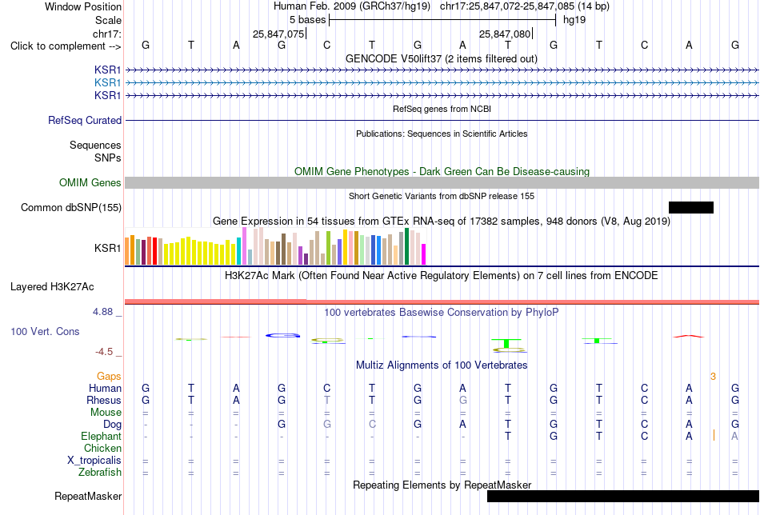Select the Layered H3K27Ac track label

52,287
